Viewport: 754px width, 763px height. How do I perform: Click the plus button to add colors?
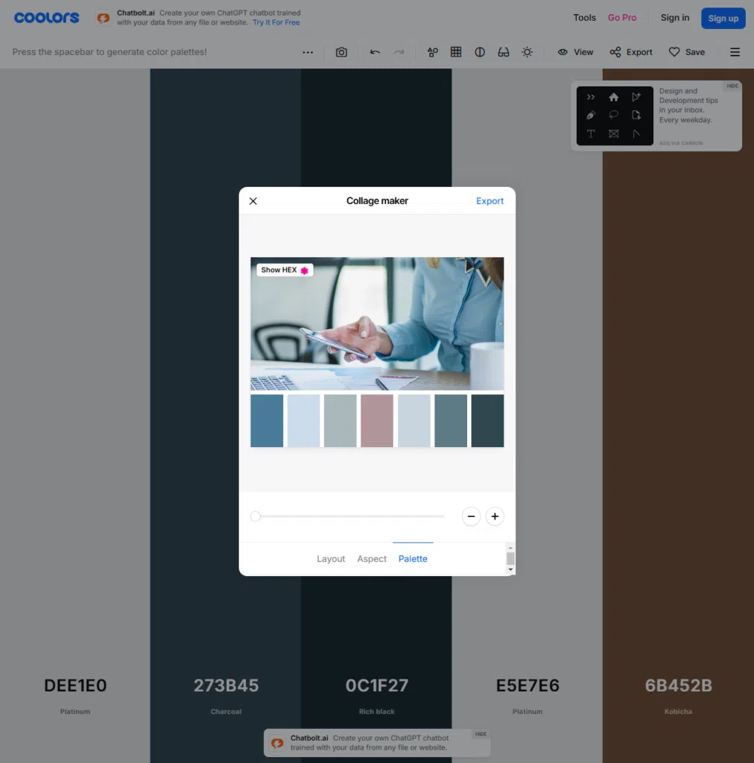coord(495,516)
